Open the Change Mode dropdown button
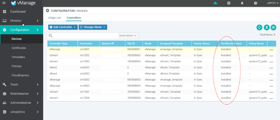The height and width of the screenshot is (120, 280). pyautogui.click(x=93, y=27)
